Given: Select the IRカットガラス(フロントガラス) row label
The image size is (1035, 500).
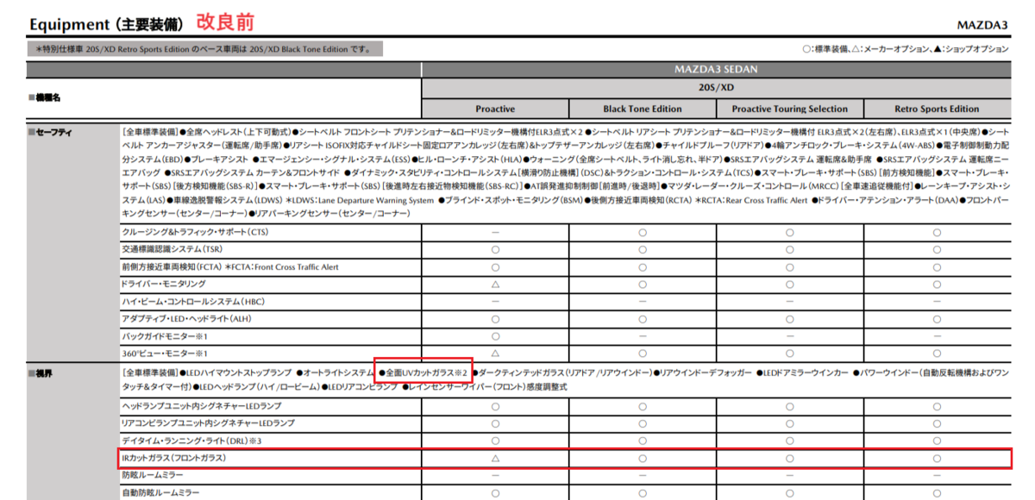Looking at the screenshot, I should click(174, 458).
